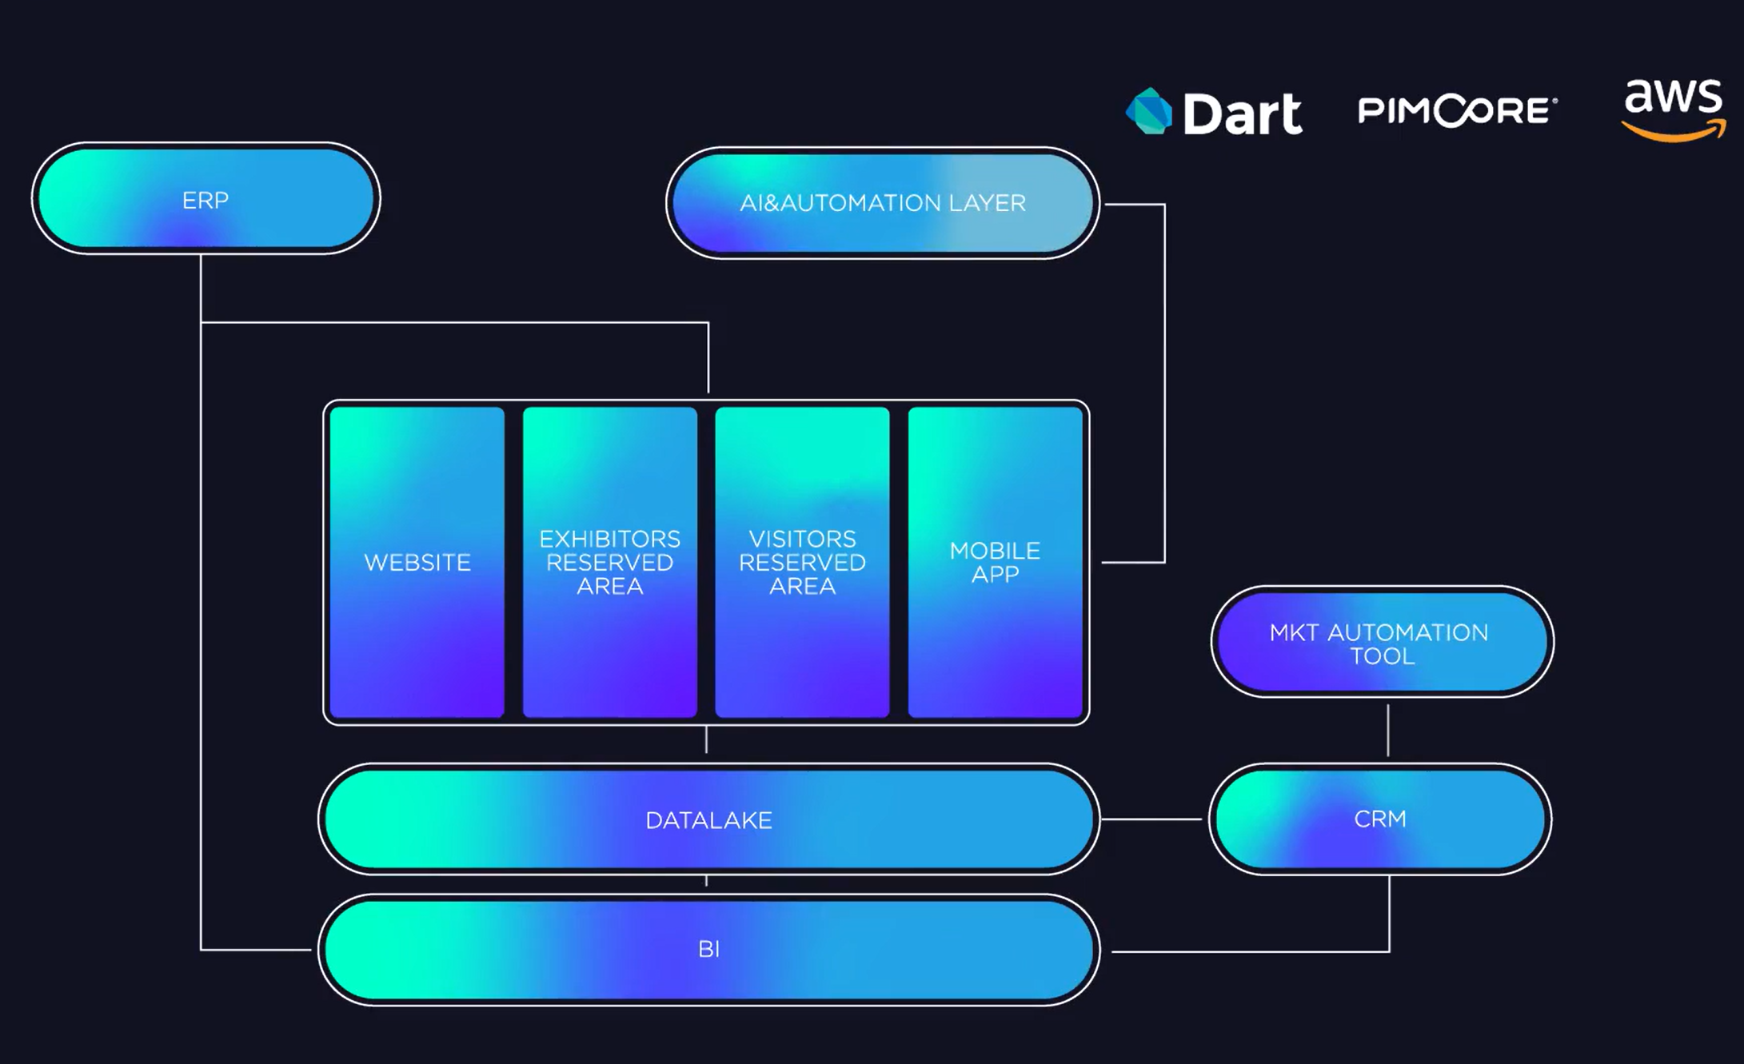This screenshot has width=1744, height=1064.
Task: Select the MKT Automation Tool block
Action: pos(1381,643)
